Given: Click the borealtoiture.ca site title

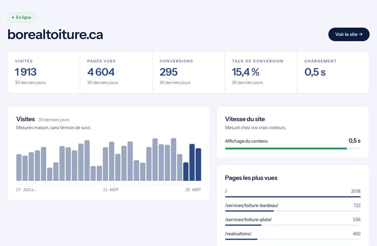Looking at the screenshot, I should (x=55, y=35).
